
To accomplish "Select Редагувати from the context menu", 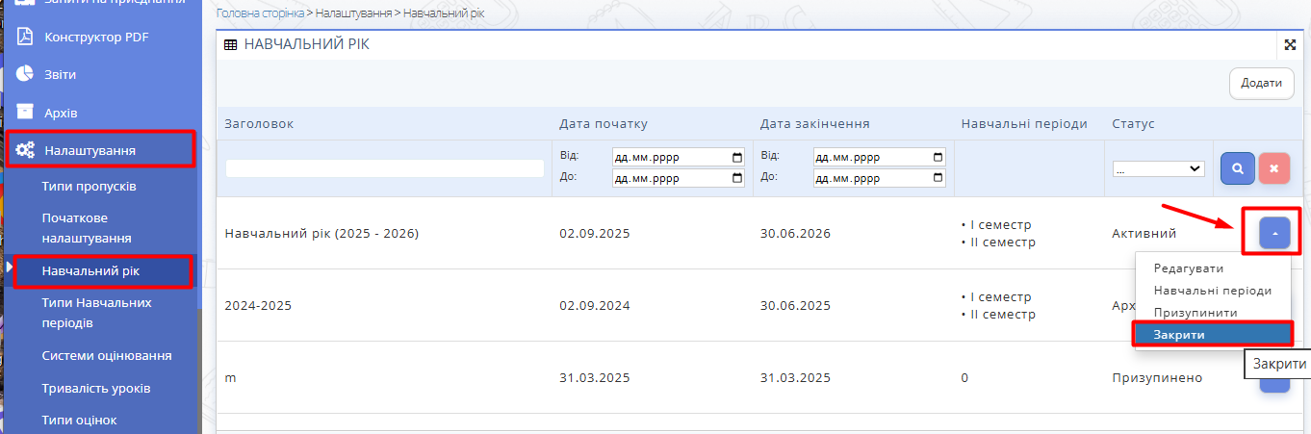I will pos(1188,268).
